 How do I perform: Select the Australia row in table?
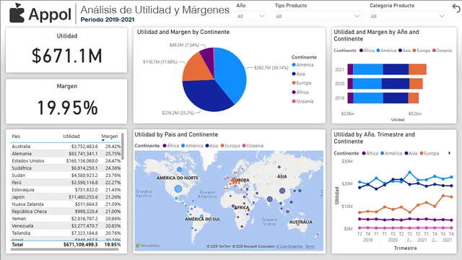pyautogui.click(x=66, y=146)
